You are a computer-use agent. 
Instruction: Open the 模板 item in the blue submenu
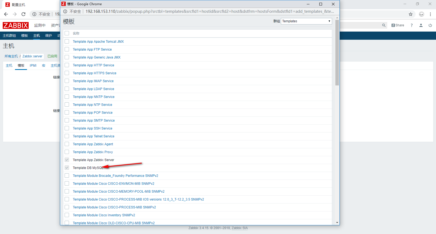(25, 36)
